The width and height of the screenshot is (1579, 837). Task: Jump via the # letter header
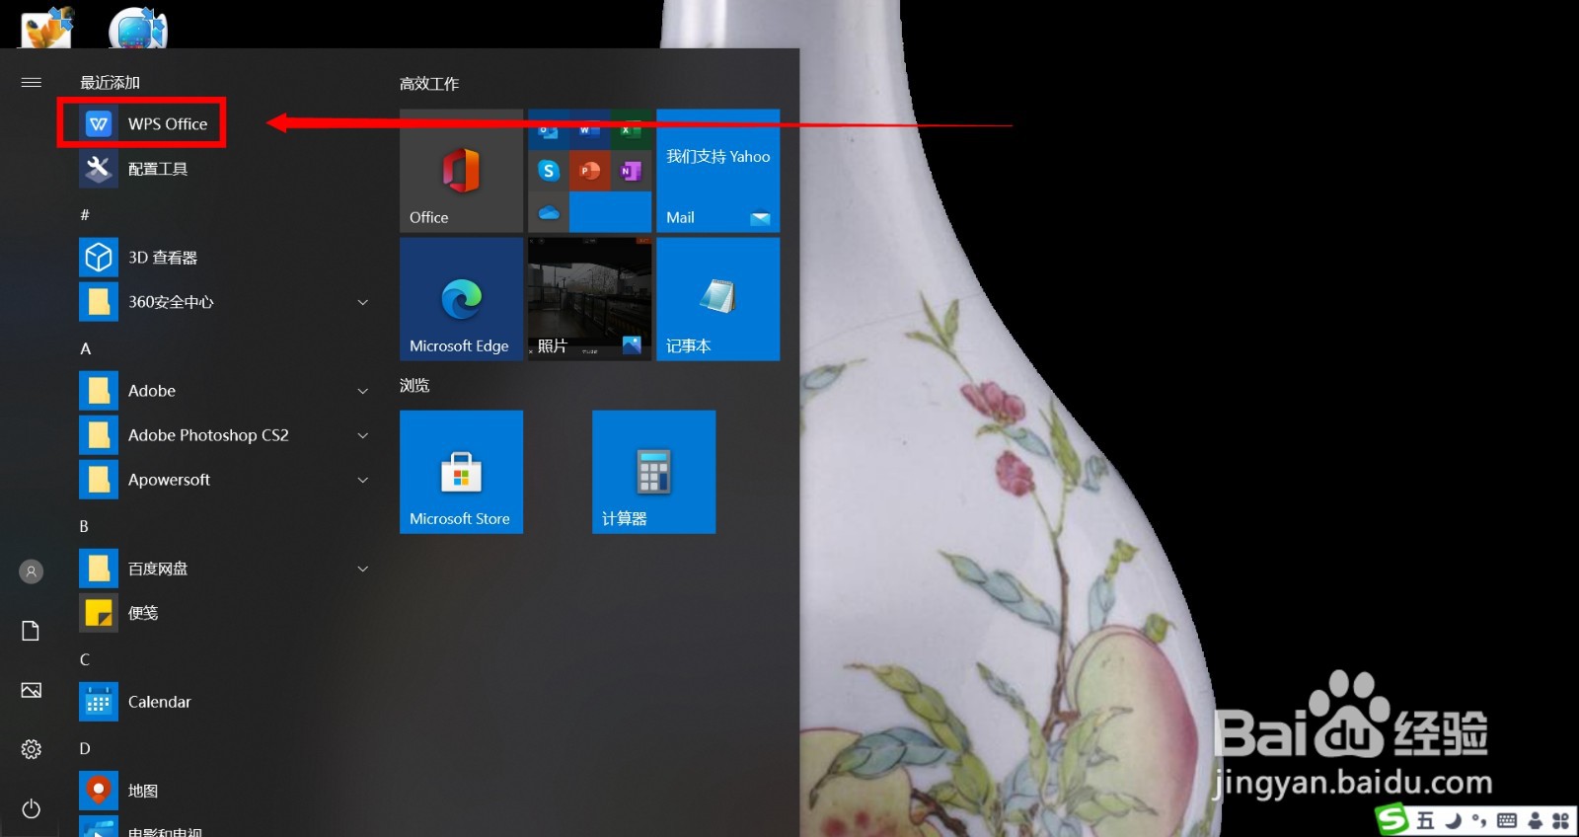pyautogui.click(x=85, y=214)
